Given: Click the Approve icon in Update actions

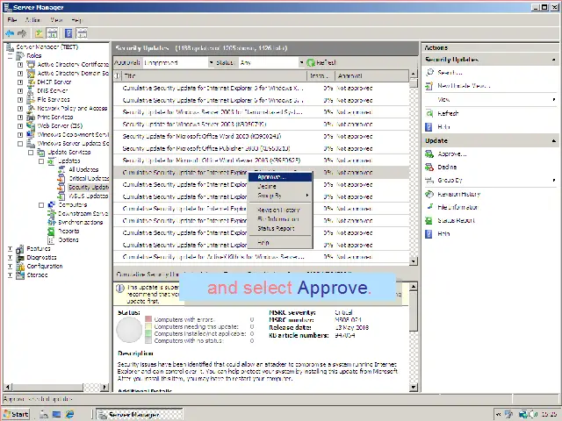Looking at the screenshot, I should [429, 154].
